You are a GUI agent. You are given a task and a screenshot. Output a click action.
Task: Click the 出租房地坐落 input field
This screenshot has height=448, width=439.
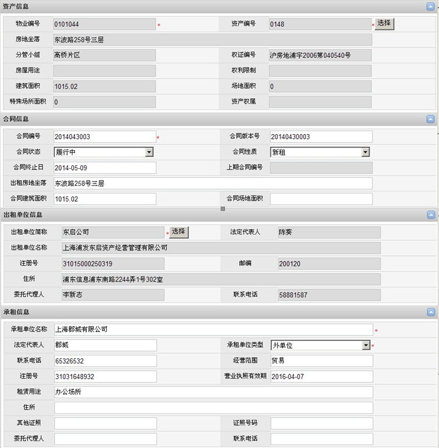(x=213, y=183)
